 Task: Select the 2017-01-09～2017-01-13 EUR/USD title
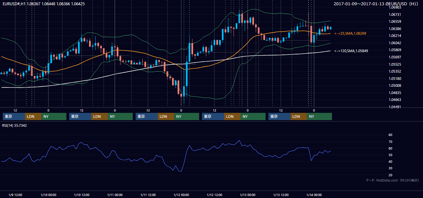click(376, 4)
